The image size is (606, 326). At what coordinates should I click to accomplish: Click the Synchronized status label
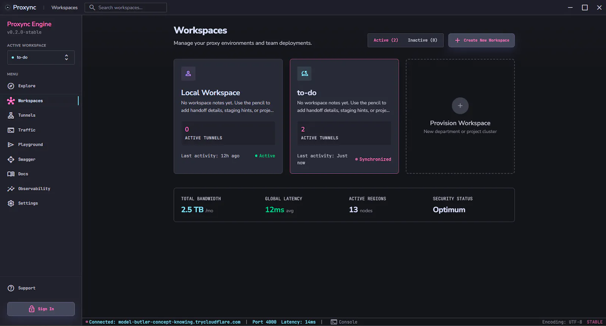[x=373, y=159]
